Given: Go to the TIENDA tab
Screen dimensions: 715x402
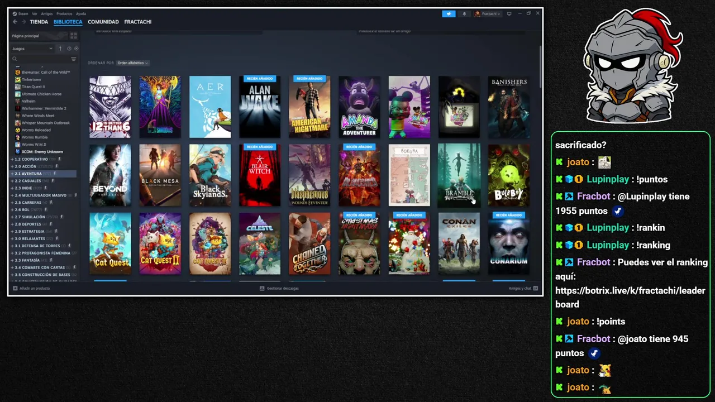Looking at the screenshot, I should (x=39, y=22).
